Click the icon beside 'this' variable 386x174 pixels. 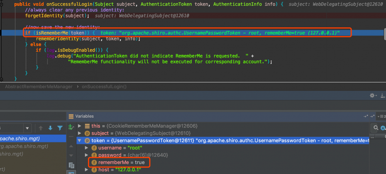87,126
